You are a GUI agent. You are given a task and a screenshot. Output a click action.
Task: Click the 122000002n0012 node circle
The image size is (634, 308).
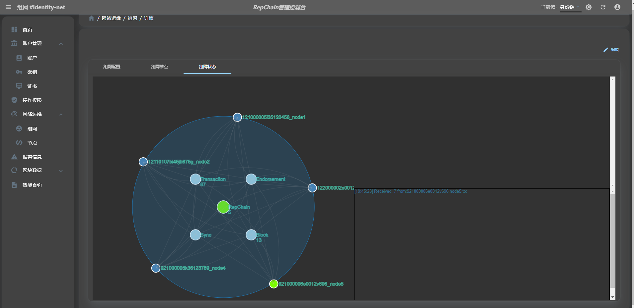[312, 188]
